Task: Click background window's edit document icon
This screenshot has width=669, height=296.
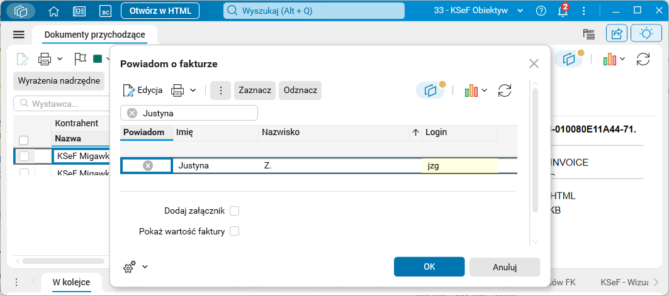Action: click(x=22, y=59)
